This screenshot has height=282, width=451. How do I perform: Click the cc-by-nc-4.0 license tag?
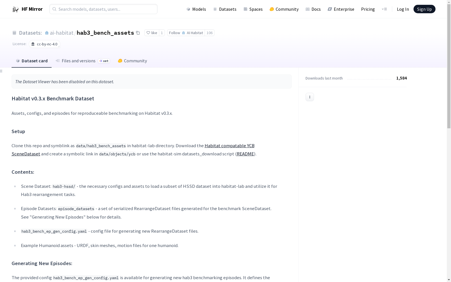pos(45,44)
